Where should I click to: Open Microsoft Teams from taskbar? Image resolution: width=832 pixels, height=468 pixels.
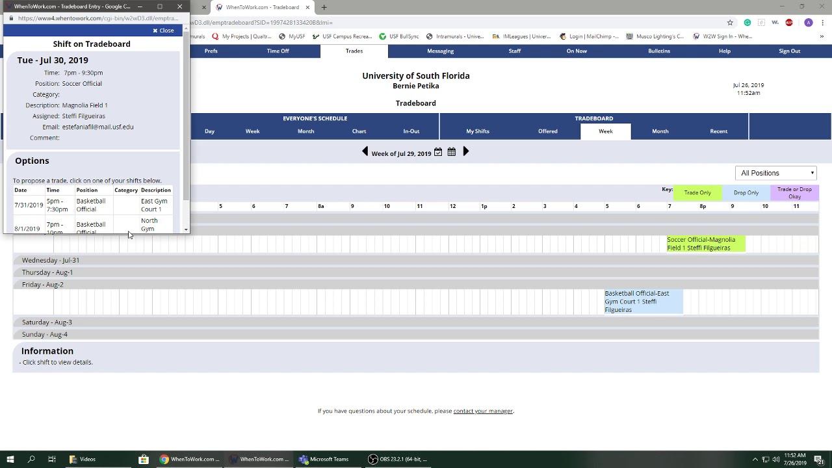pyautogui.click(x=324, y=459)
